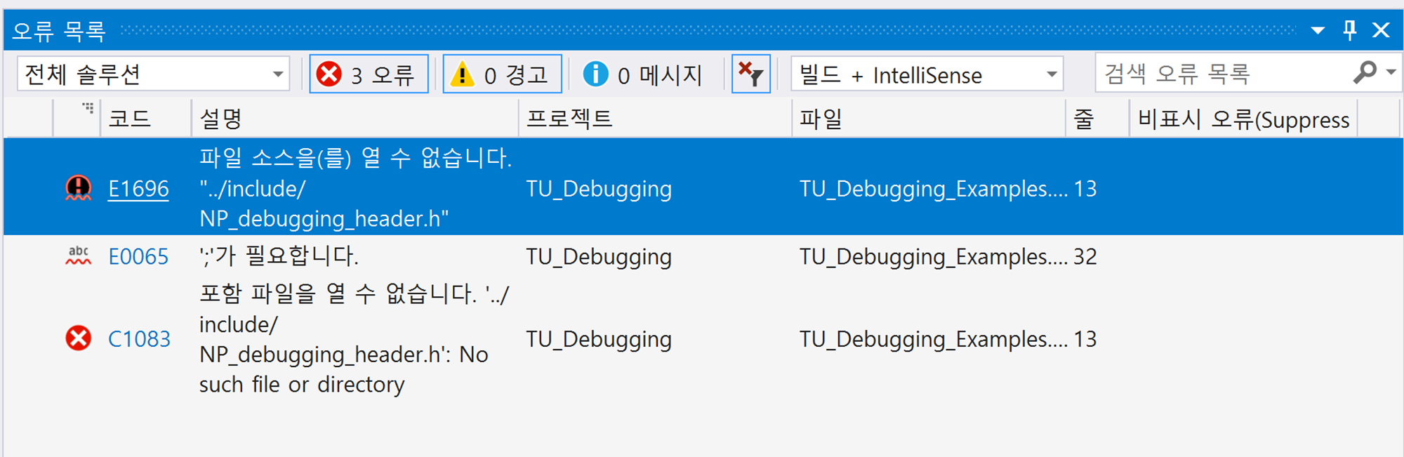The width and height of the screenshot is (1404, 457).
Task: Expand the 전체 솔루션 scope dropdown
Action: [278, 74]
